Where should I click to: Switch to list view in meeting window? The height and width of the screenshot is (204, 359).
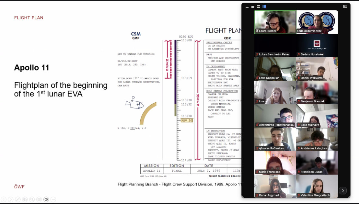(258, 6)
